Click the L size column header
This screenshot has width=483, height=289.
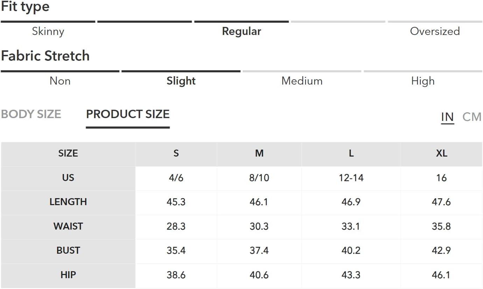coord(351,153)
